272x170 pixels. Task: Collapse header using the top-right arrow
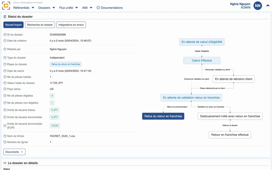tap(268, 6)
